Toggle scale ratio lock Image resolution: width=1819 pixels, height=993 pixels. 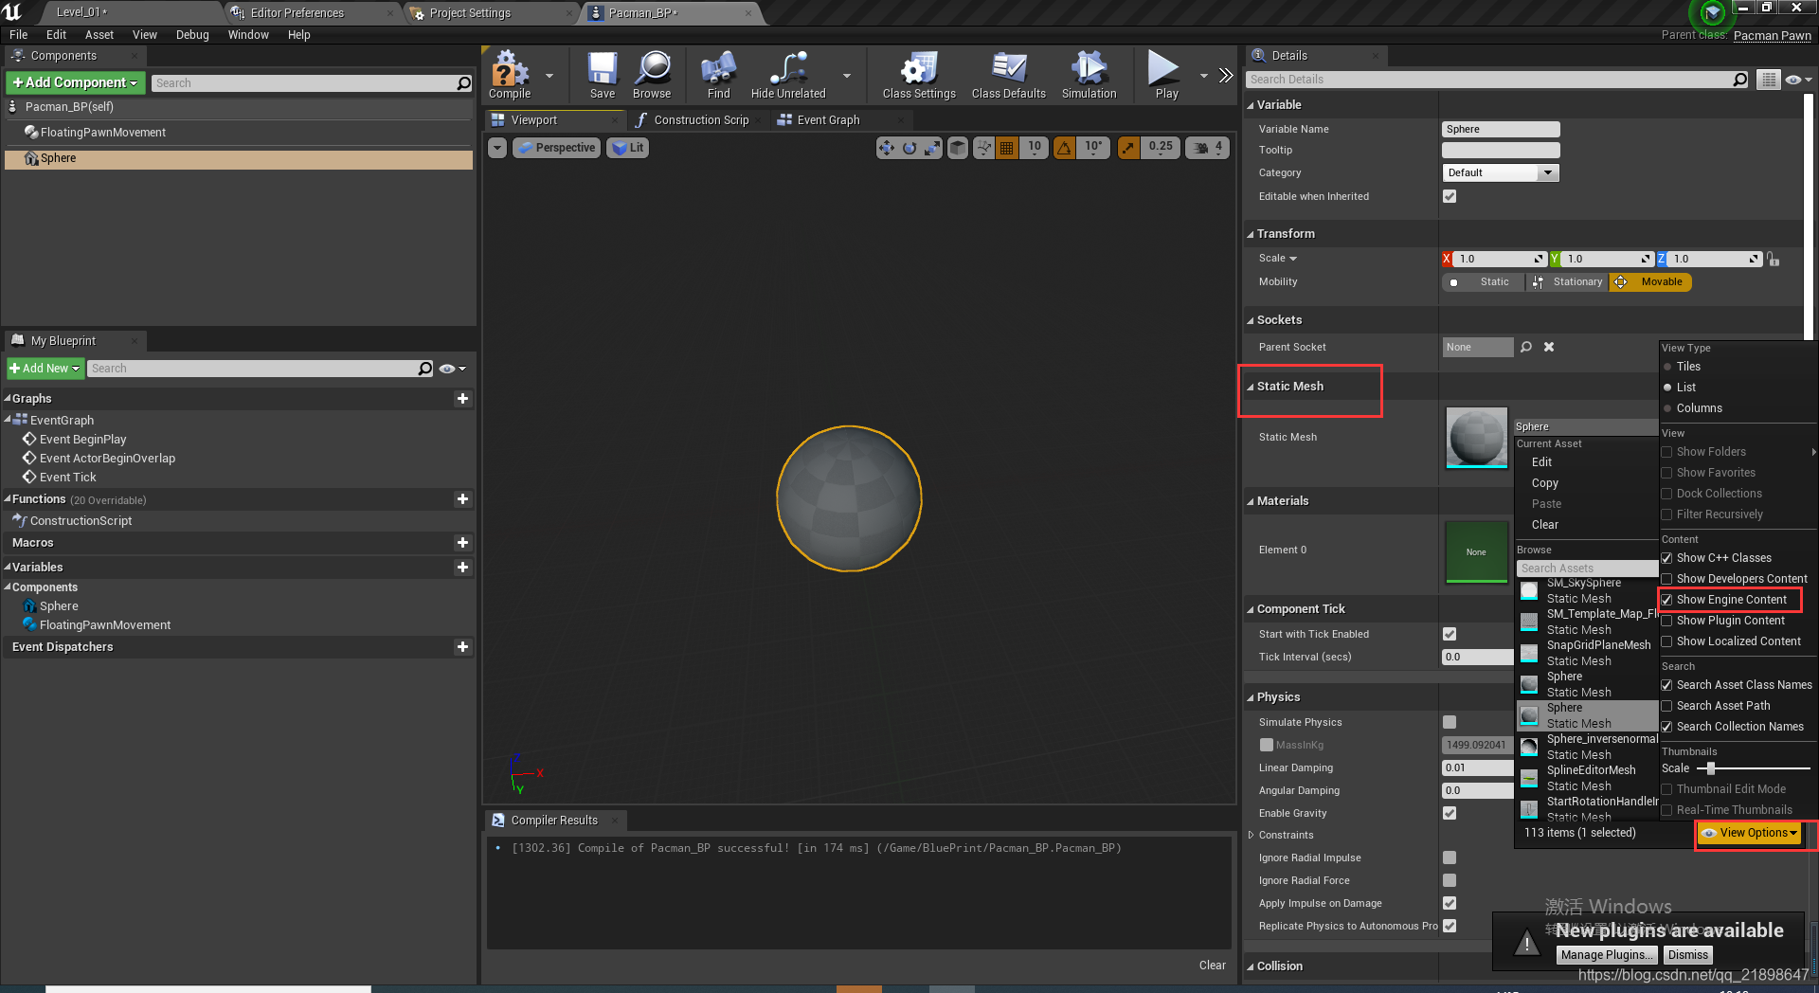click(1774, 259)
